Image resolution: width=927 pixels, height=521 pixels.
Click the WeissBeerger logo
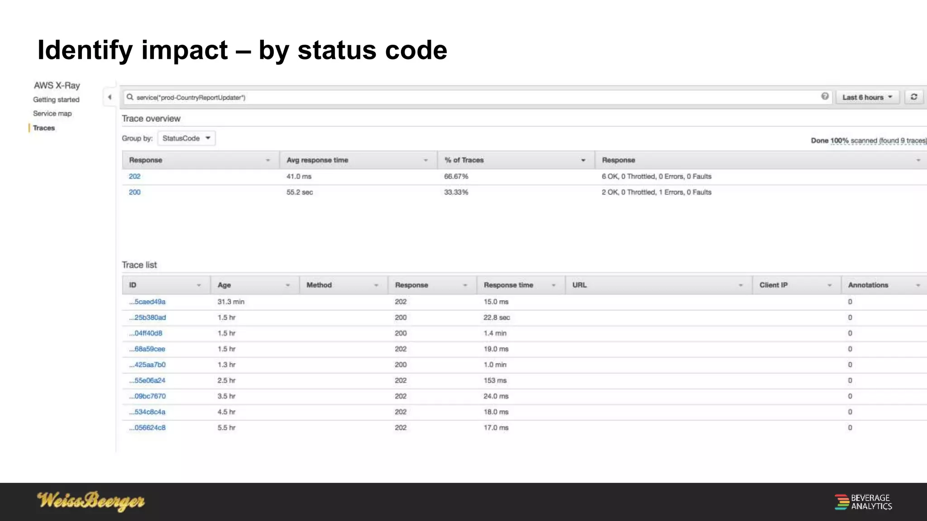point(91,501)
